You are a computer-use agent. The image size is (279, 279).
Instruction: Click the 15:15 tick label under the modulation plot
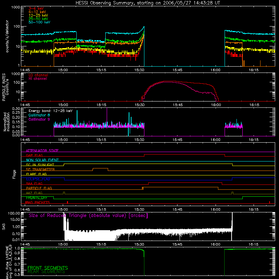click(101, 140)
